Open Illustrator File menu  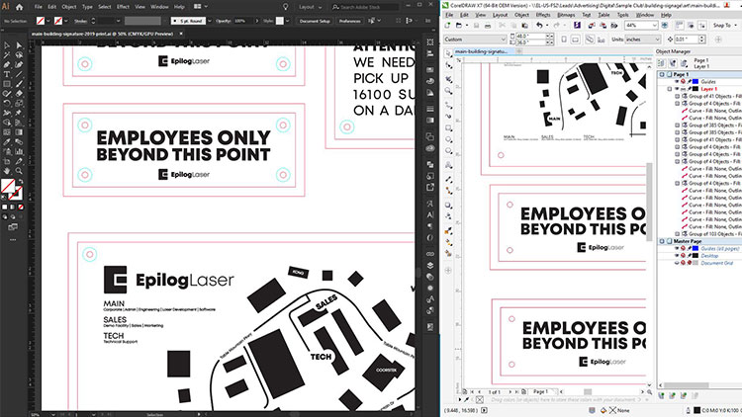click(x=38, y=7)
